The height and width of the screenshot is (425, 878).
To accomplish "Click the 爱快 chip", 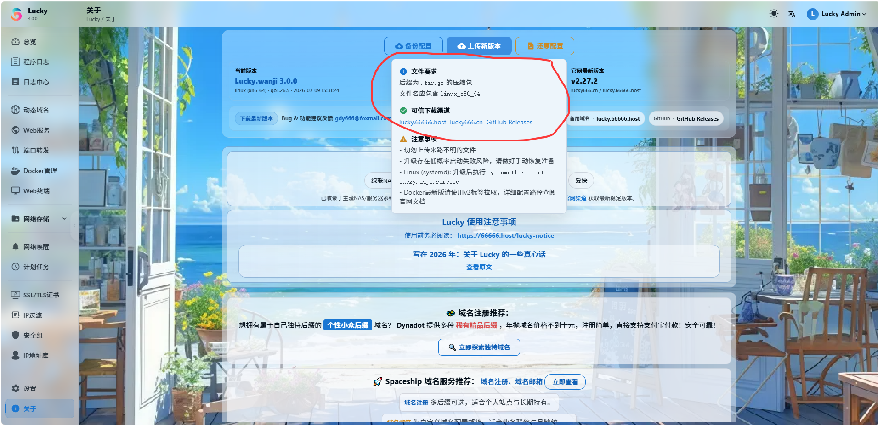I will (581, 181).
